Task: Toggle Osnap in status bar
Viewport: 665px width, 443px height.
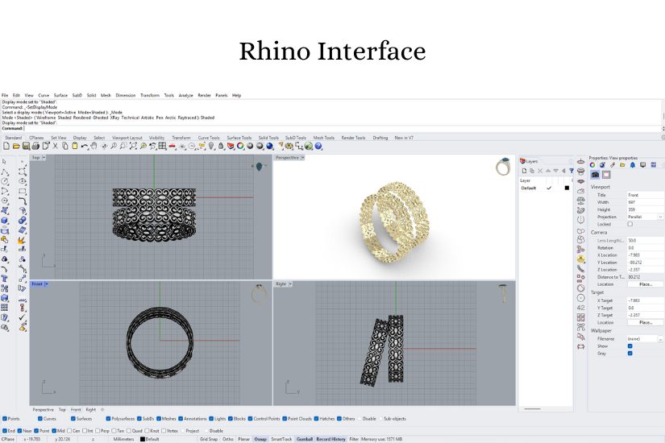Action: tap(260, 439)
